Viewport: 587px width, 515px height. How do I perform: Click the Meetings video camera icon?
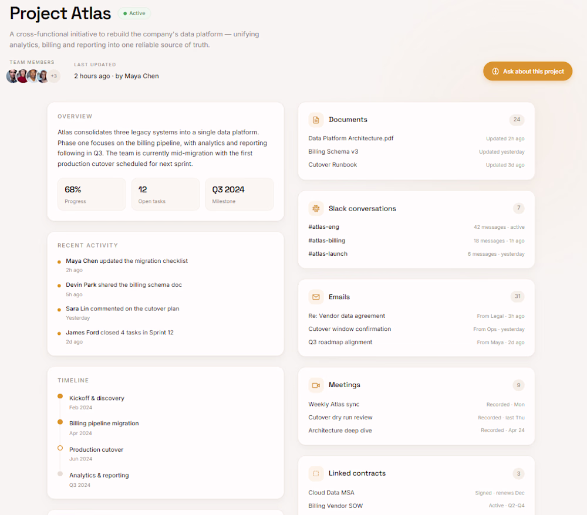(x=316, y=385)
